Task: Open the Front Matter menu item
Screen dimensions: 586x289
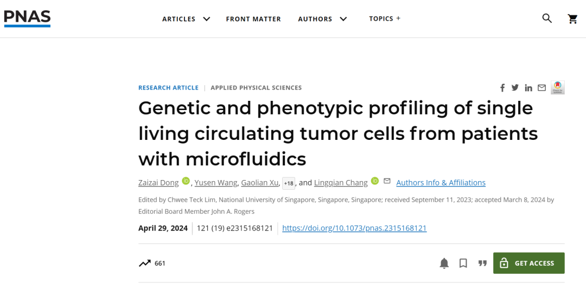Action: click(x=253, y=19)
